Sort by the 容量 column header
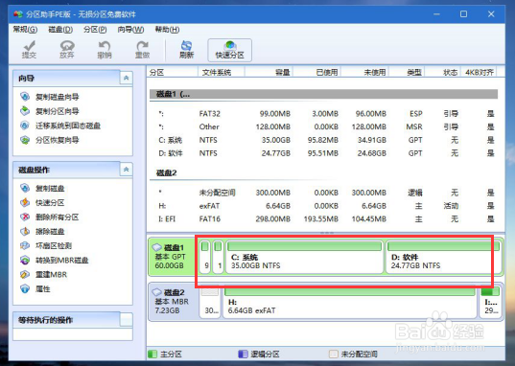The image size is (515, 366). point(269,72)
